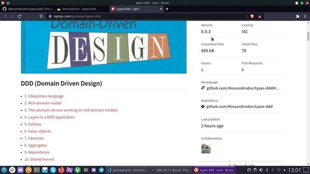Select the types-ddd - npm tab
310x174 pixels.
[x=137, y=9]
